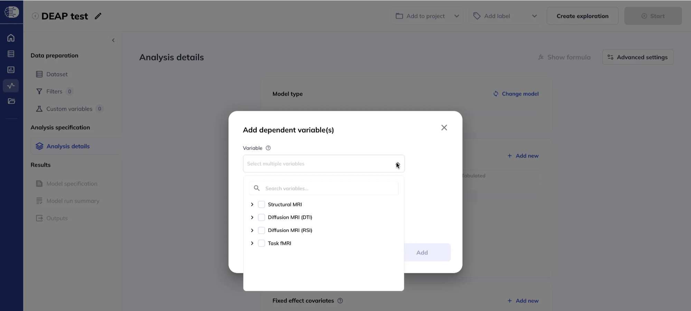Open the datasets icon in left sidebar

[11, 54]
